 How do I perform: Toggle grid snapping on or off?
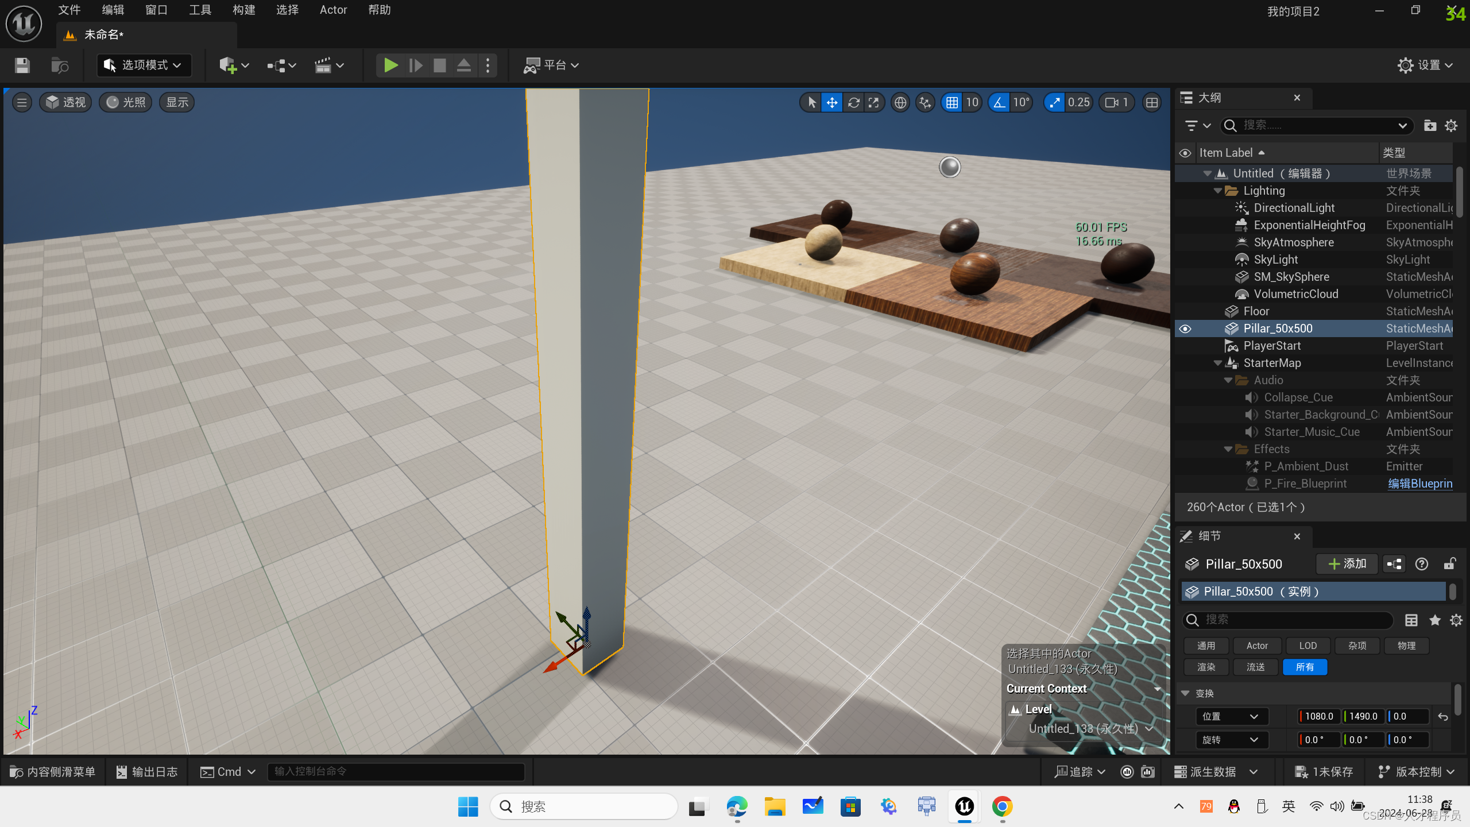click(x=952, y=102)
